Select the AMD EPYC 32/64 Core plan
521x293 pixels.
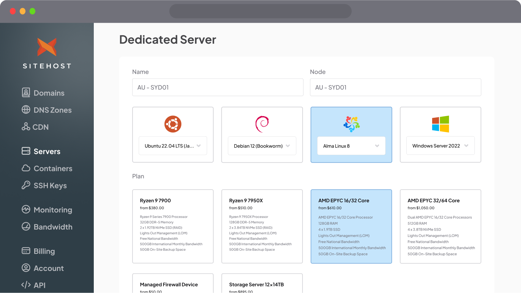click(x=440, y=226)
